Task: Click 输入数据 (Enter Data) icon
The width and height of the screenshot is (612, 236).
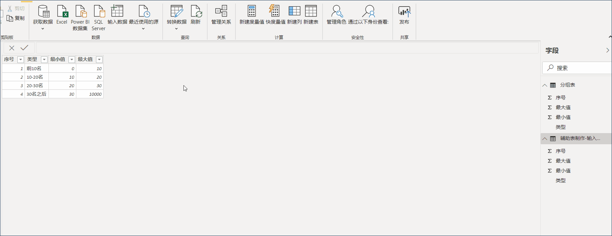Action: (117, 11)
